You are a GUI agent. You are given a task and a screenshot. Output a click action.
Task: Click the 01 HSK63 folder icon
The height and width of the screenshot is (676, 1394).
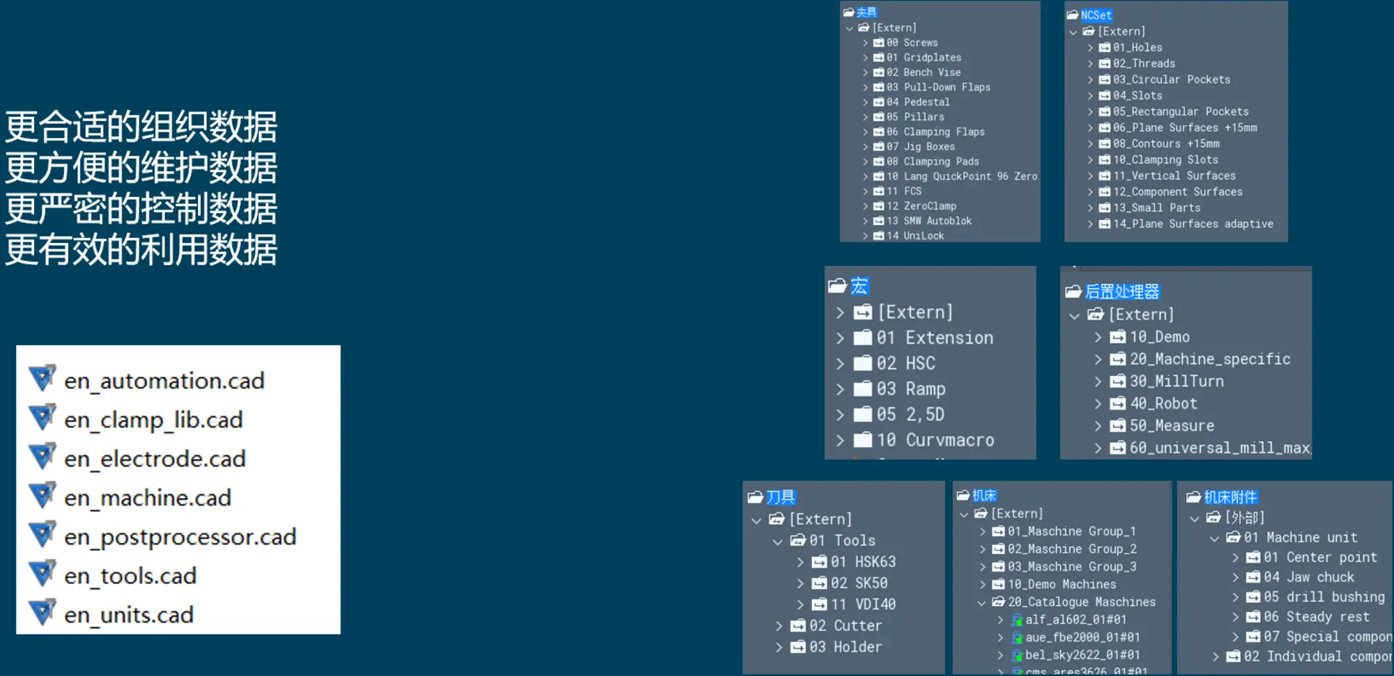820,562
